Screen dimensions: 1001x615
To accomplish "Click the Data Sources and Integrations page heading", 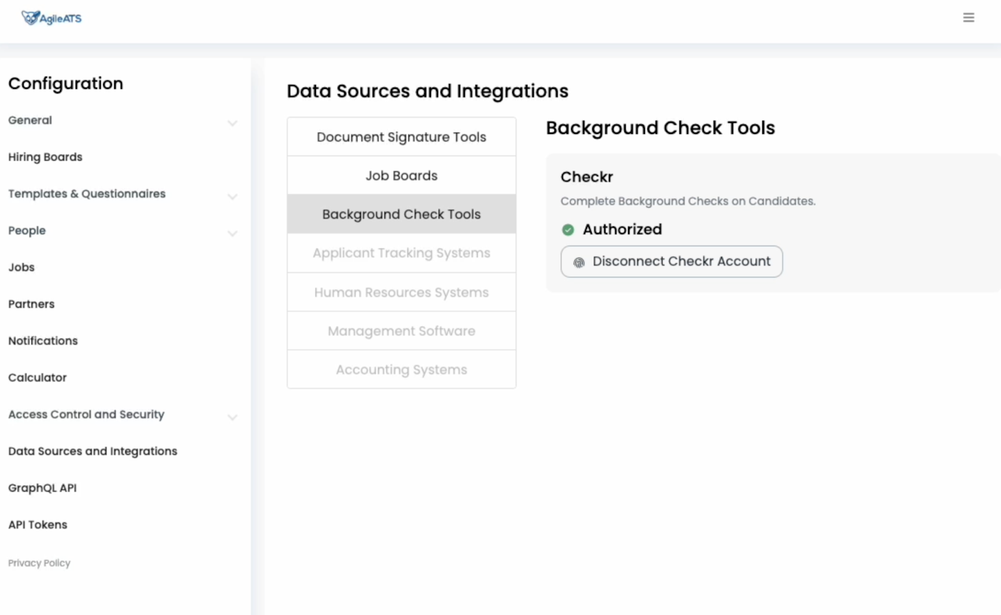I will (428, 91).
